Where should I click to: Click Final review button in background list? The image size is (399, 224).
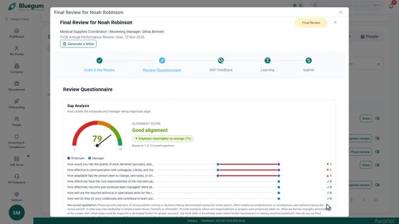(x=360, y=152)
